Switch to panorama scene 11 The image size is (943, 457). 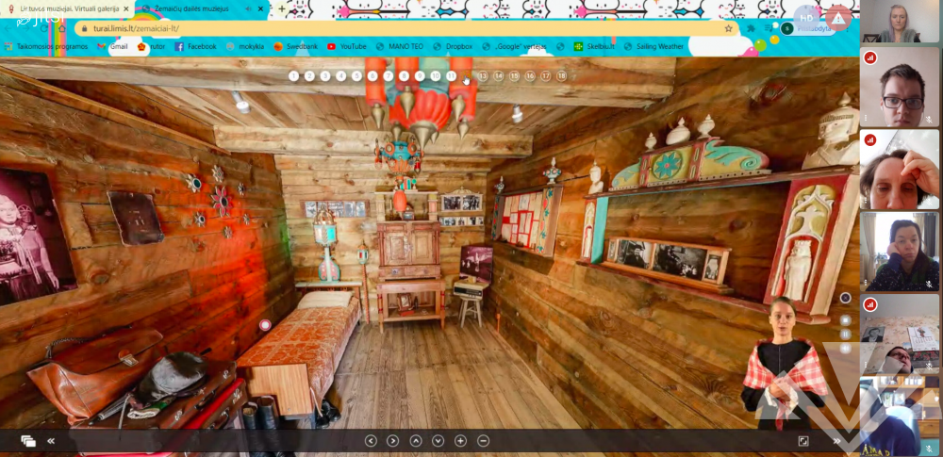tap(451, 75)
